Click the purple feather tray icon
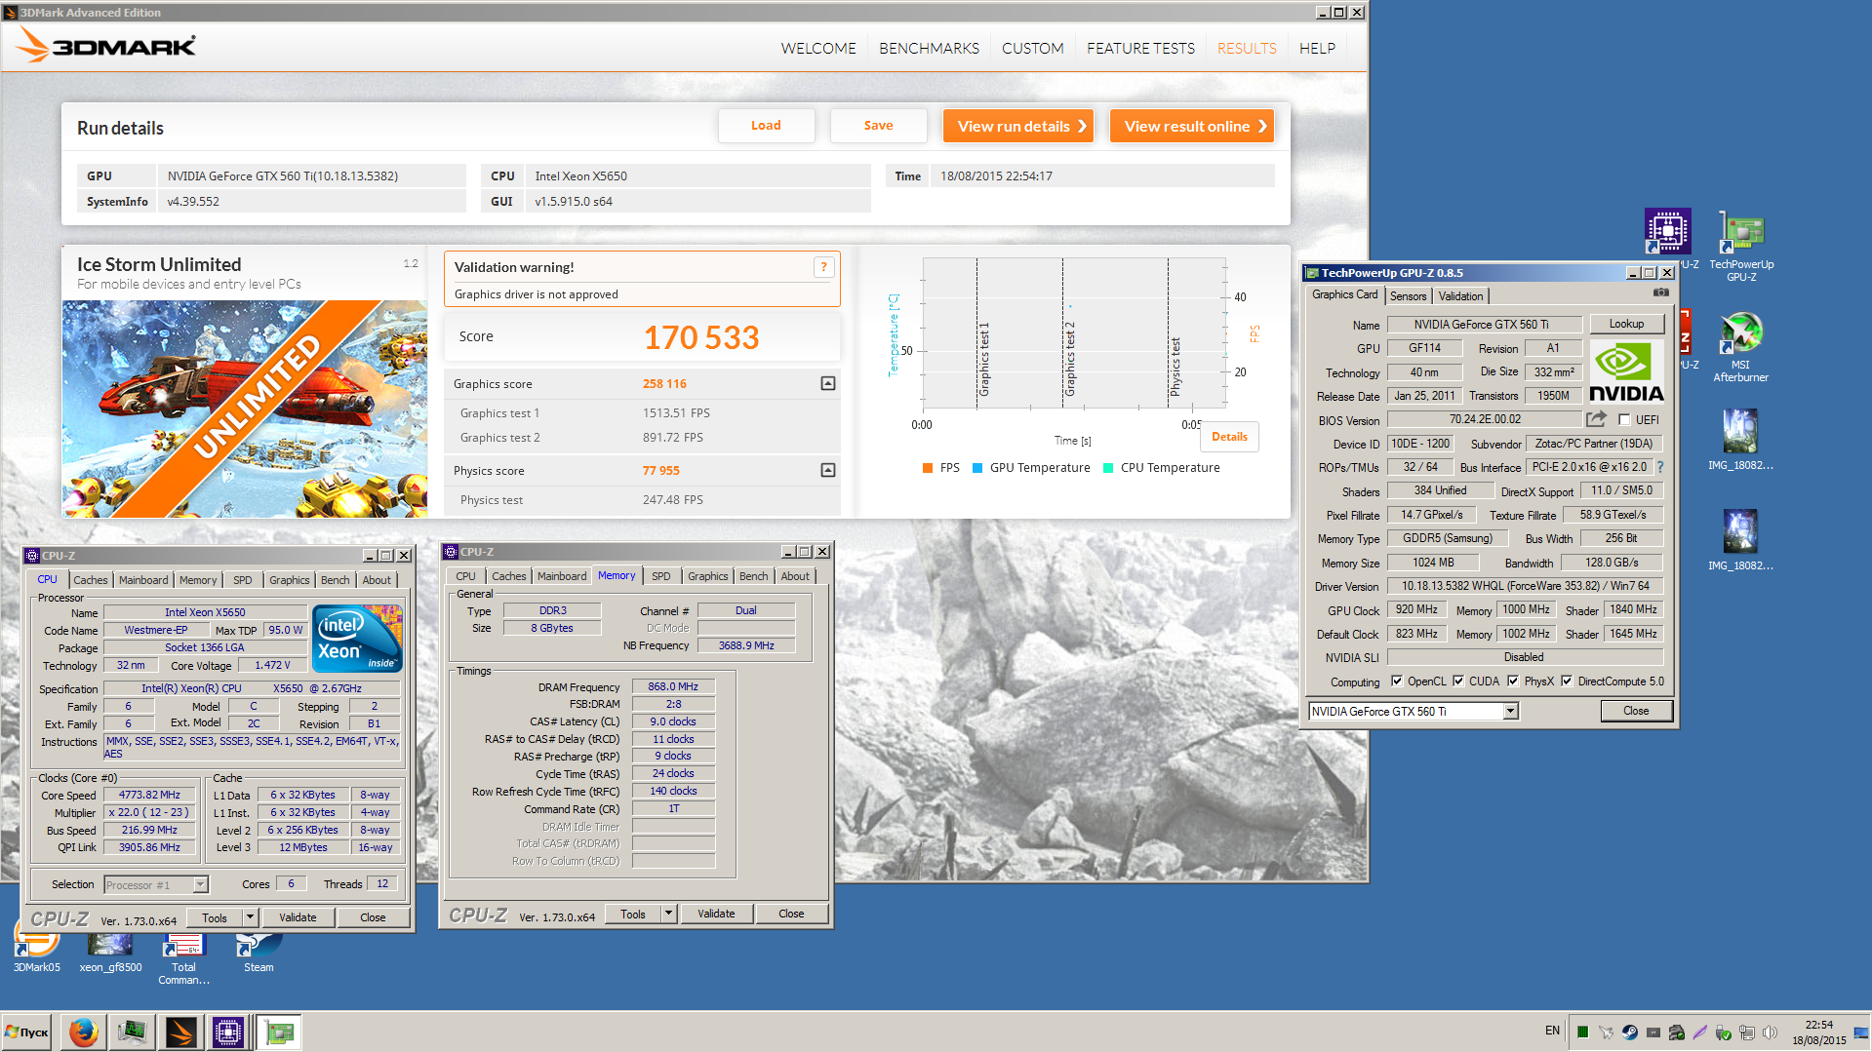Viewport: 1872px width, 1052px height. 1700,1032
